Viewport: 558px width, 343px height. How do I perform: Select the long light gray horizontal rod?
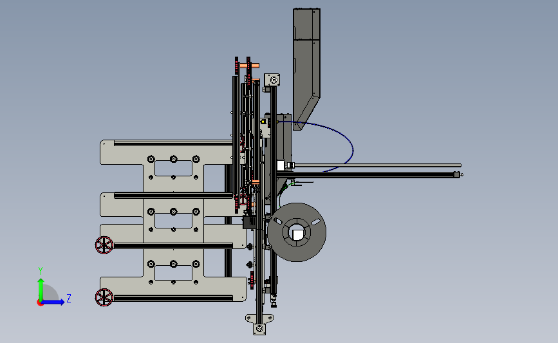click(378, 165)
